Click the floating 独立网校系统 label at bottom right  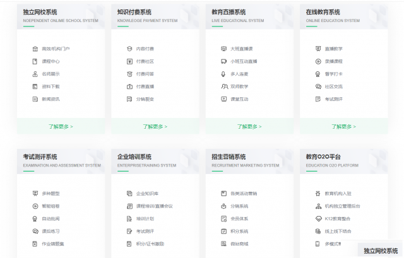(381, 250)
